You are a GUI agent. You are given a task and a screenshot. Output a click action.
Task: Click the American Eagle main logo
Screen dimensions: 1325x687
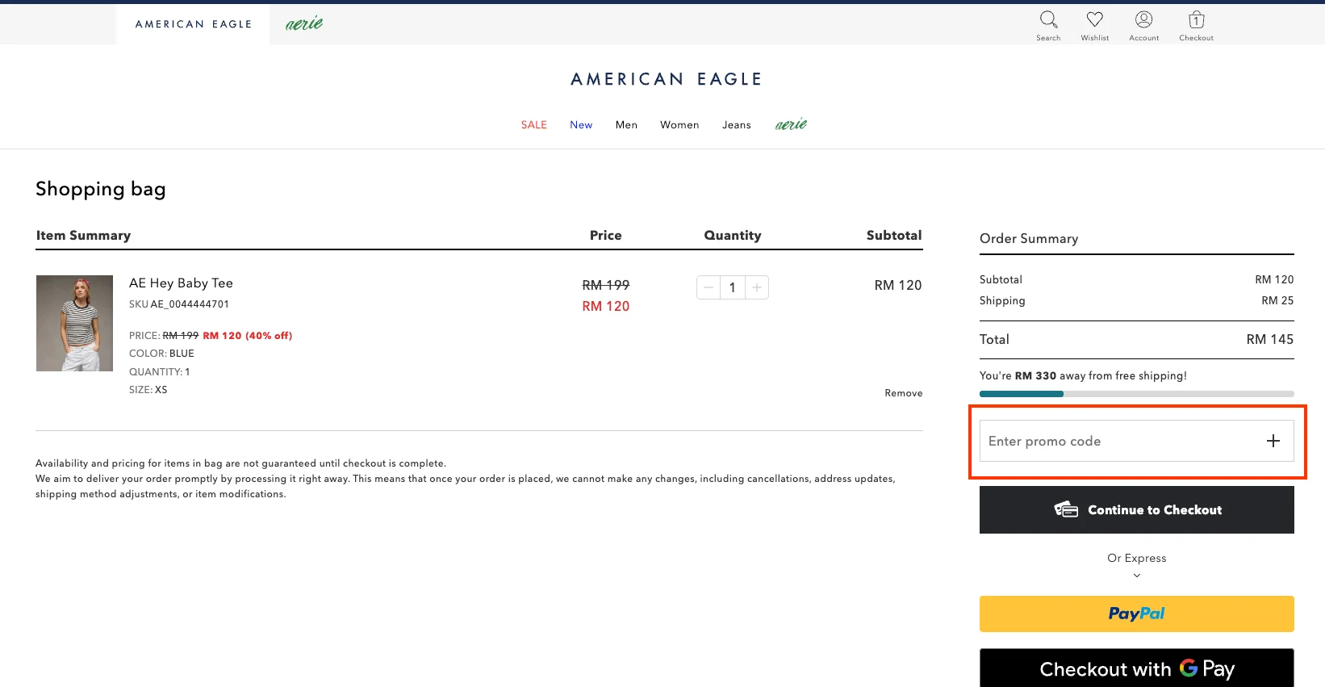(667, 79)
